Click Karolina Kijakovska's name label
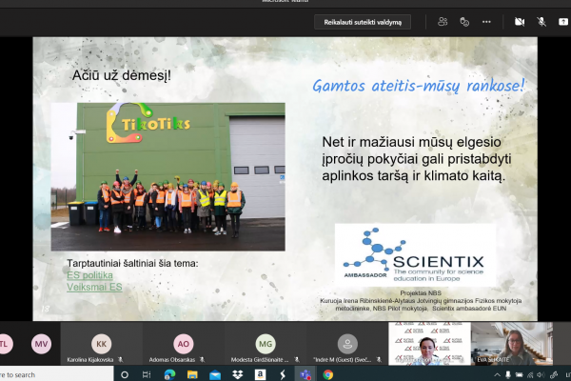 [90, 360]
